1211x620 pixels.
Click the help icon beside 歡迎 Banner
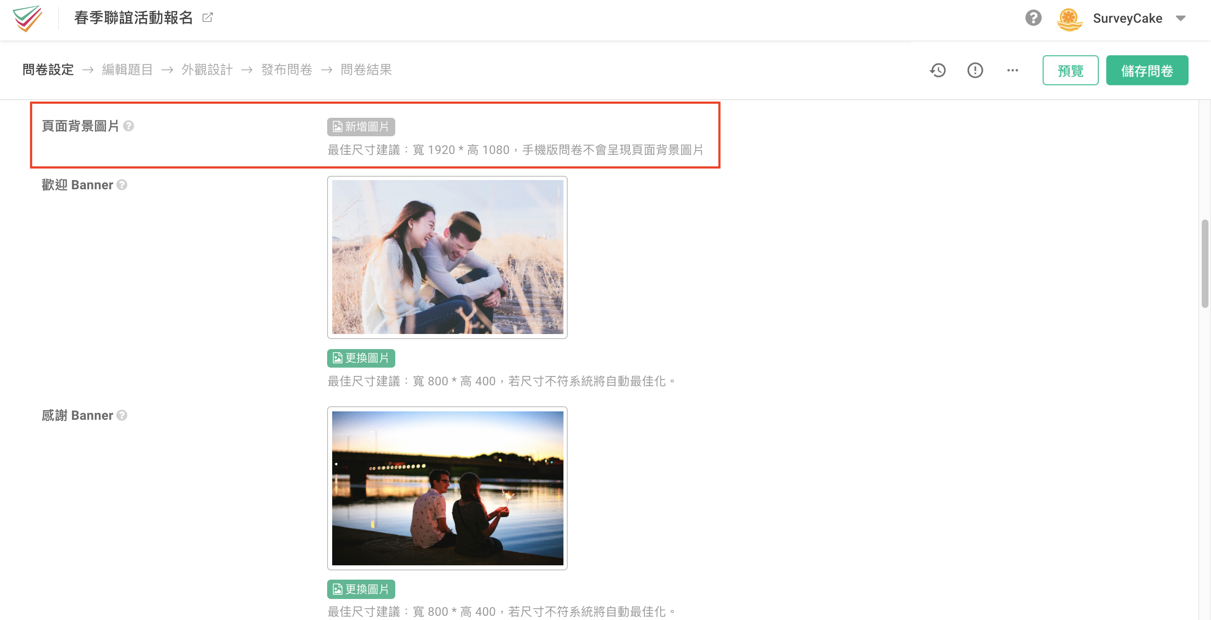[x=122, y=185]
